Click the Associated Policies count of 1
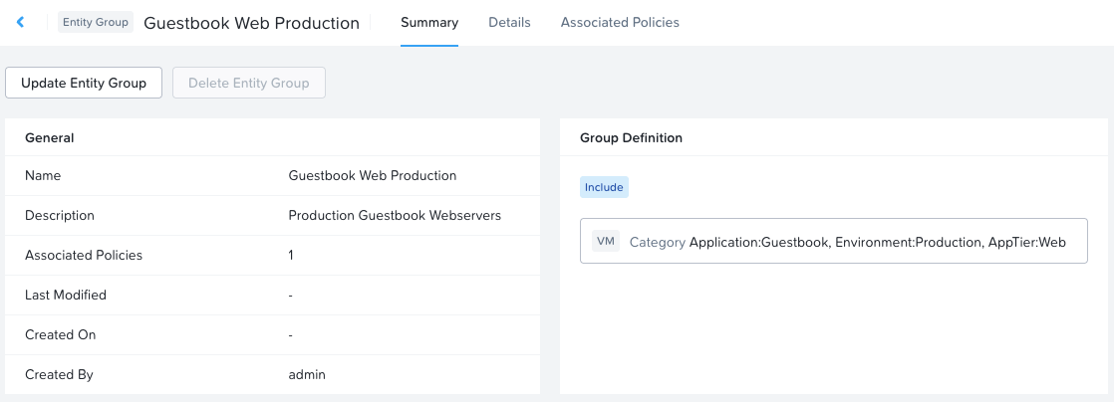The width and height of the screenshot is (1114, 402). coord(291,255)
